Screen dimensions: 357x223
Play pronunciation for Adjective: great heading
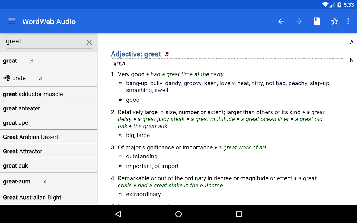click(167, 54)
